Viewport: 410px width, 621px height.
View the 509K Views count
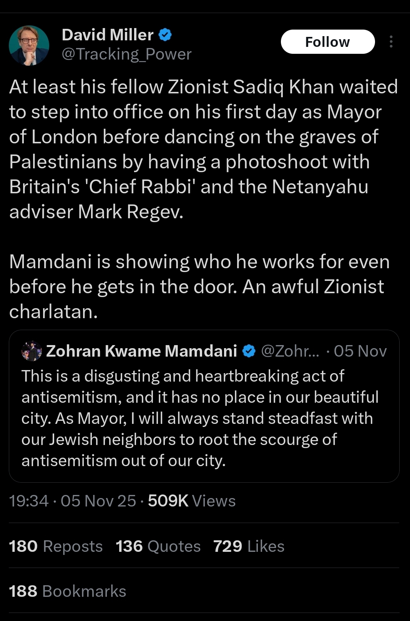(191, 501)
